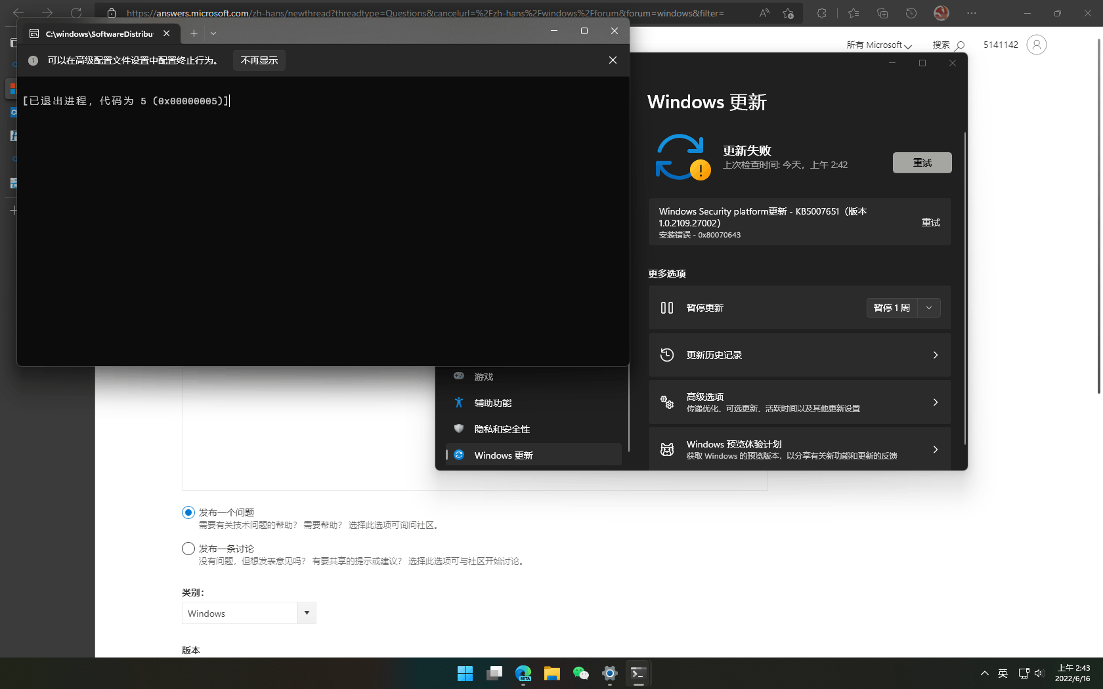Open Edge settings and more menu
Image resolution: width=1103 pixels, height=689 pixels.
pos(972,13)
